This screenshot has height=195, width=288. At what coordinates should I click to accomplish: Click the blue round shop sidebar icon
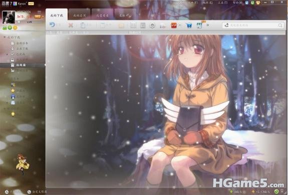13,96
